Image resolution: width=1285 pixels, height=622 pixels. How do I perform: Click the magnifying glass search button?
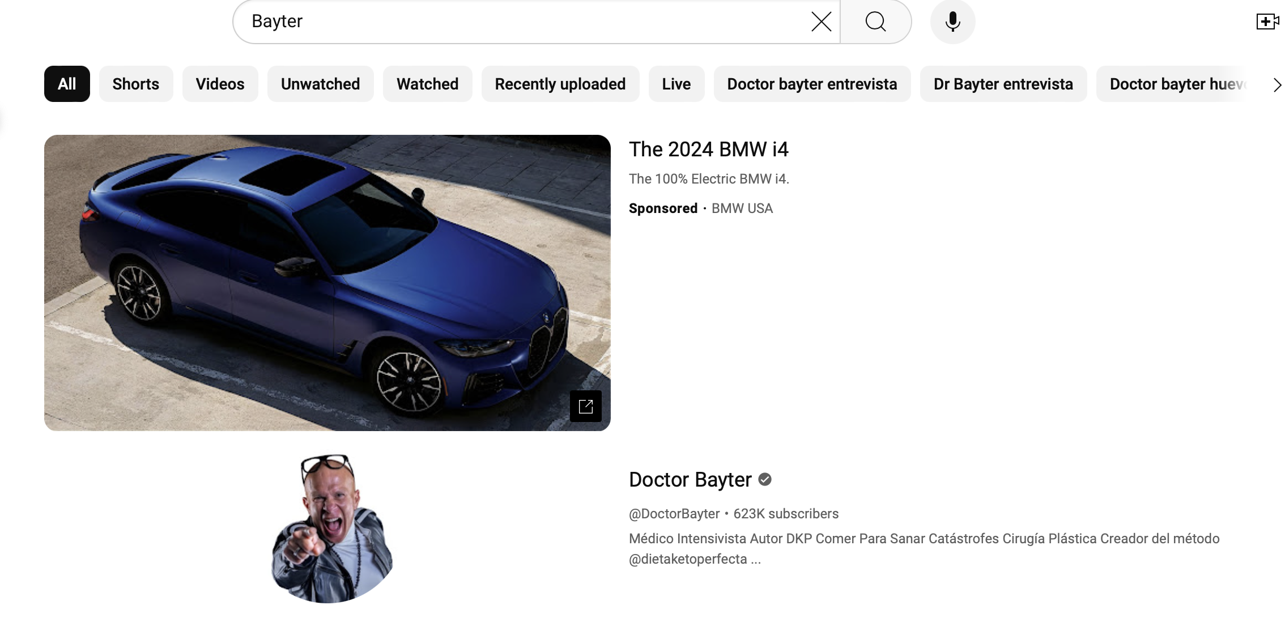tap(875, 22)
